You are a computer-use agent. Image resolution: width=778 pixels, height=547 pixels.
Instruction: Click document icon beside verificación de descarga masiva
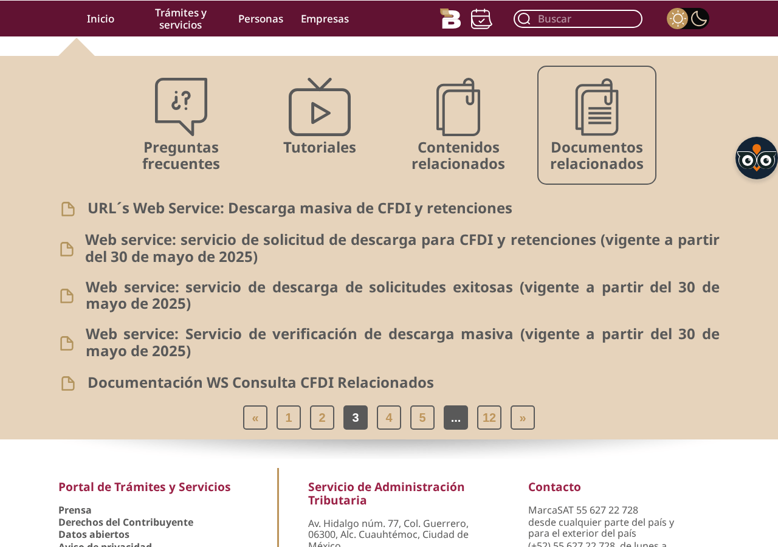click(x=67, y=343)
